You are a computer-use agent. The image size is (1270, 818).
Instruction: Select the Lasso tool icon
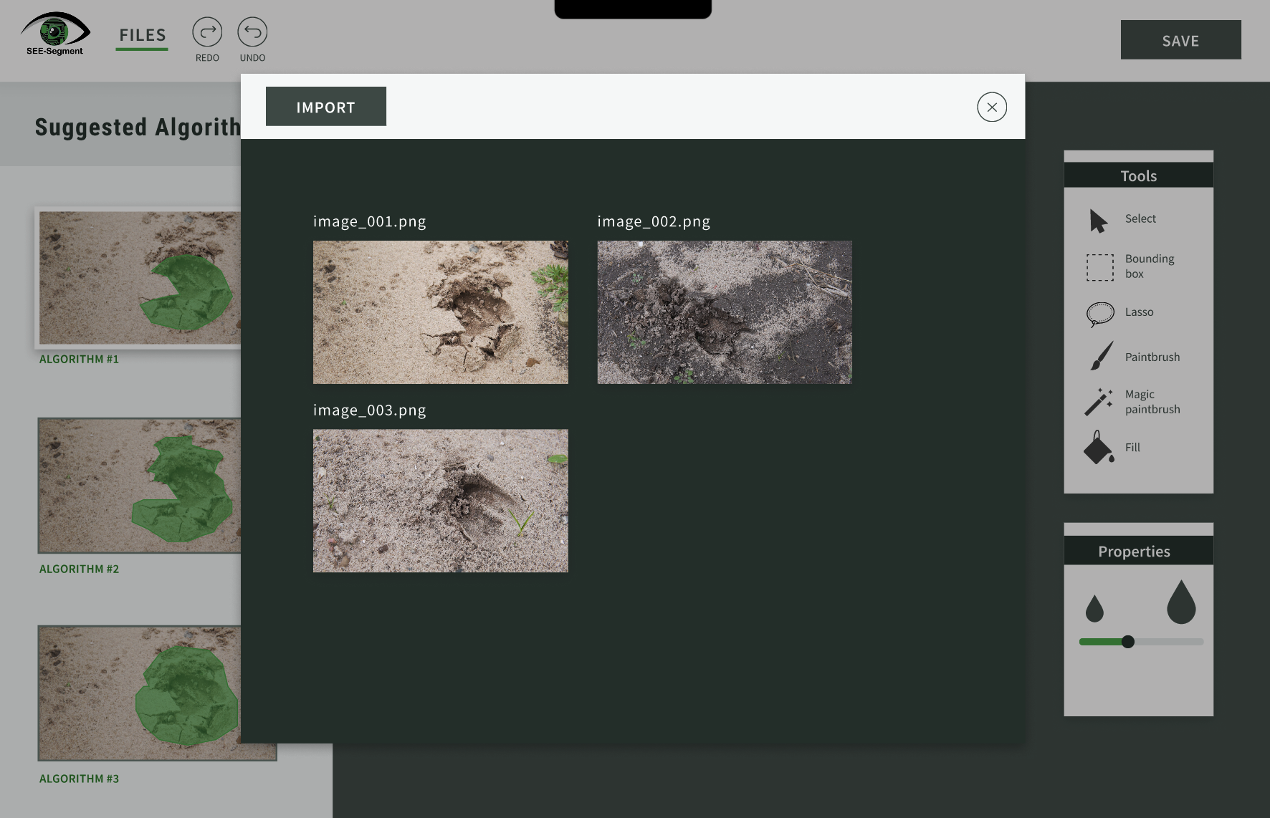(1100, 314)
